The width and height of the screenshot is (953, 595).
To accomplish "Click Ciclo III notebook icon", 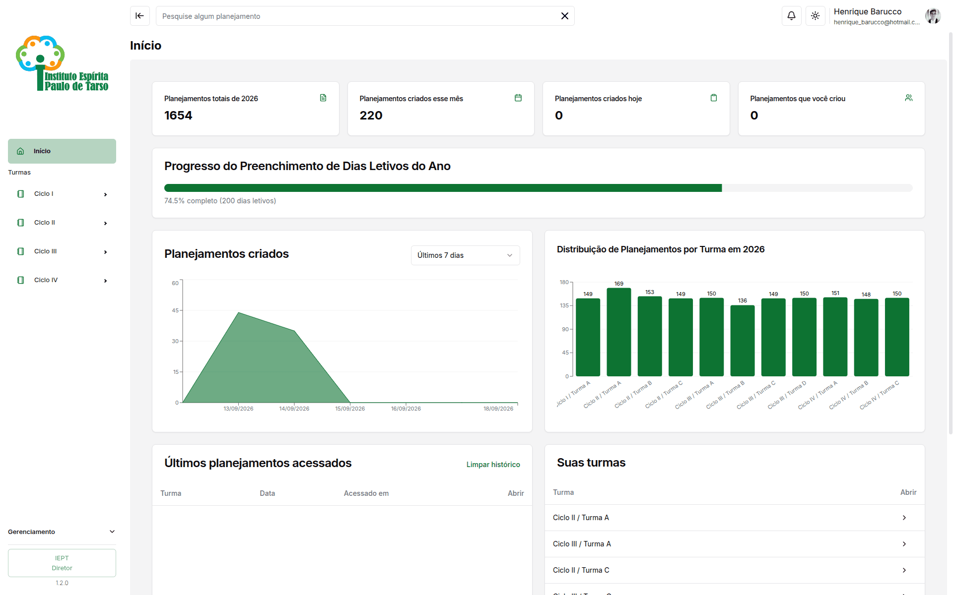I will point(20,251).
